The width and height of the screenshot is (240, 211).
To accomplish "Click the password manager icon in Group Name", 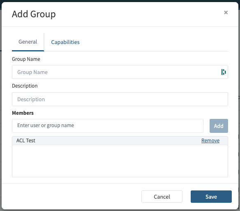I will pyautogui.click(x=224, y=72).
